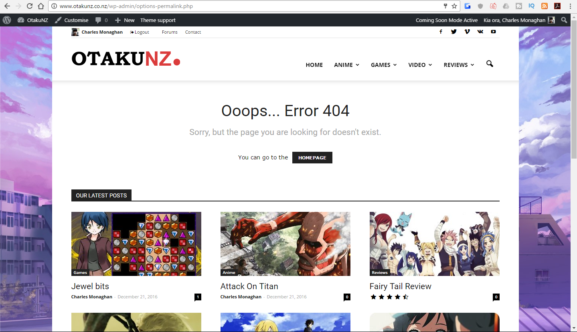Open comments count on Jewel bits post
The height and width of the screenshot is (332, 577).
coord(198,297)
